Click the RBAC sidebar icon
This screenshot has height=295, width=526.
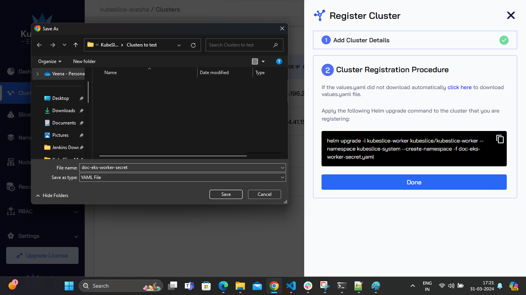pos(11,211)
